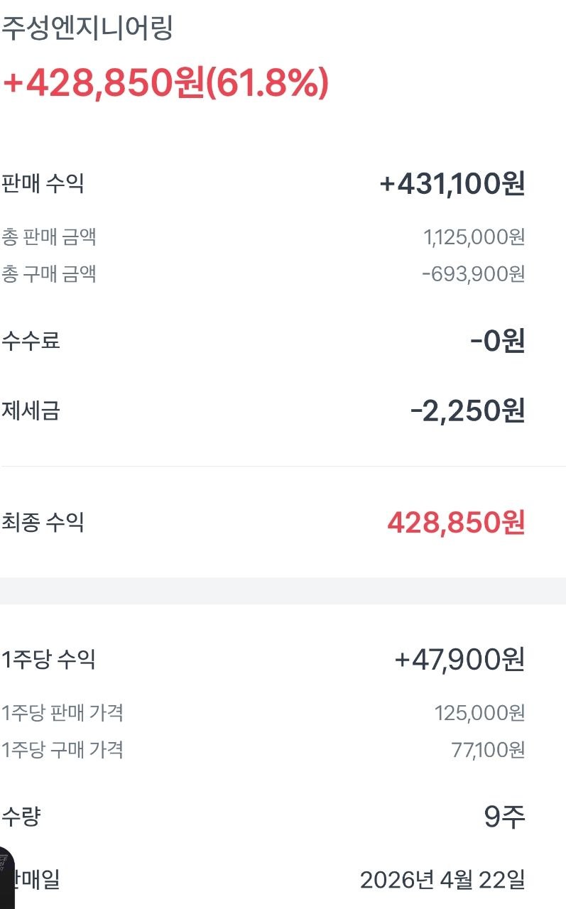Screen dimensions: 566x909
Task: Tap the -693,900원 purchase amount
Action: 473,273
